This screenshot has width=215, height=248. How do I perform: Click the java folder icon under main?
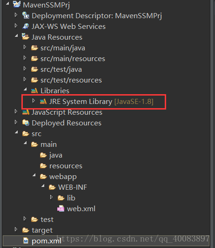click(x=43, y=155)
